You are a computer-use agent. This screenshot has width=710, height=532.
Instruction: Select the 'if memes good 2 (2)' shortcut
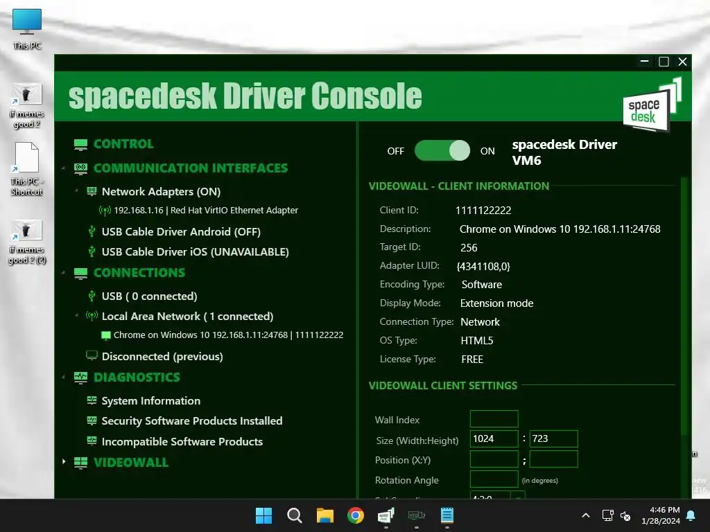[27, 242]
